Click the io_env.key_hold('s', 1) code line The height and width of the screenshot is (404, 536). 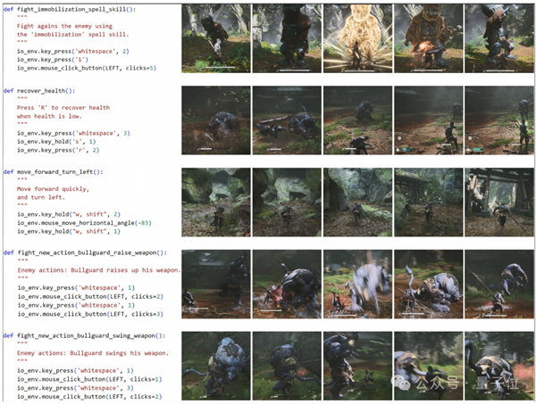tap(56, 142)
